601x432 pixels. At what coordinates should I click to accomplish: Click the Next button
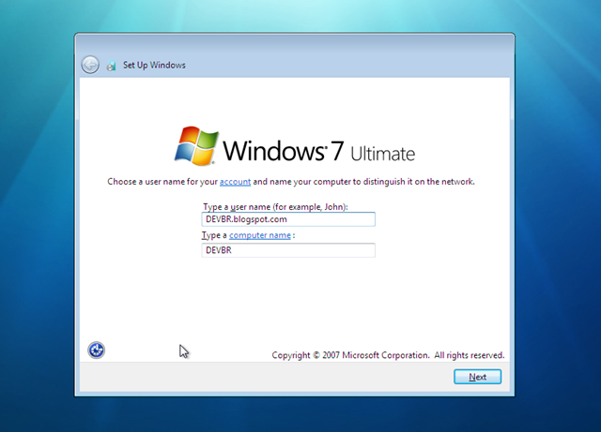[477, 377]
